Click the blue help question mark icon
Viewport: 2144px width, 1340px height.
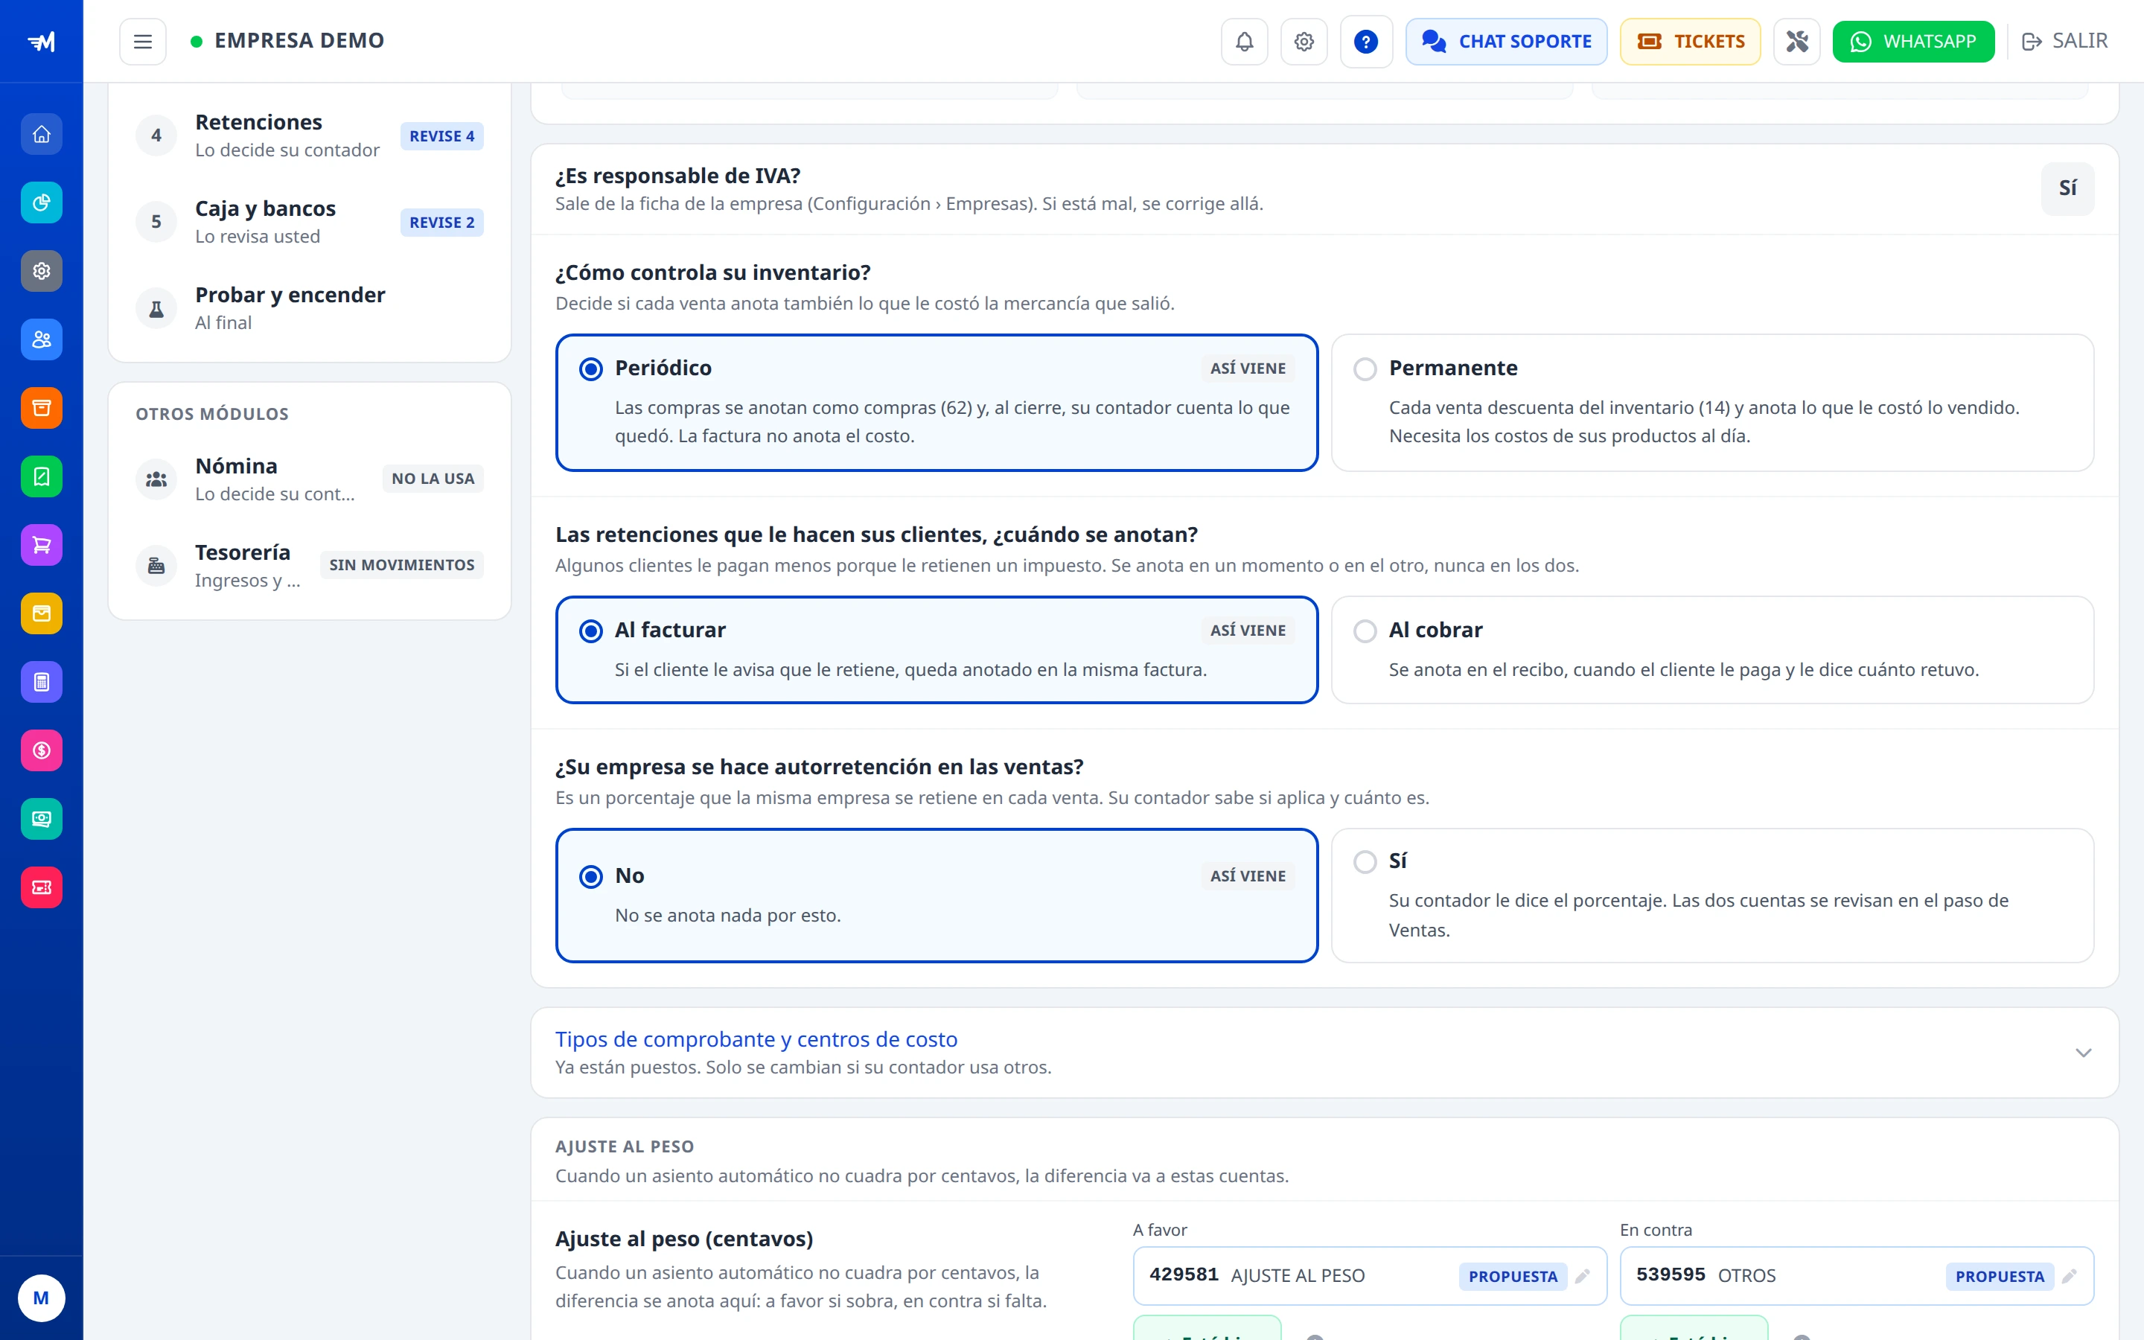pos(1365,42)
